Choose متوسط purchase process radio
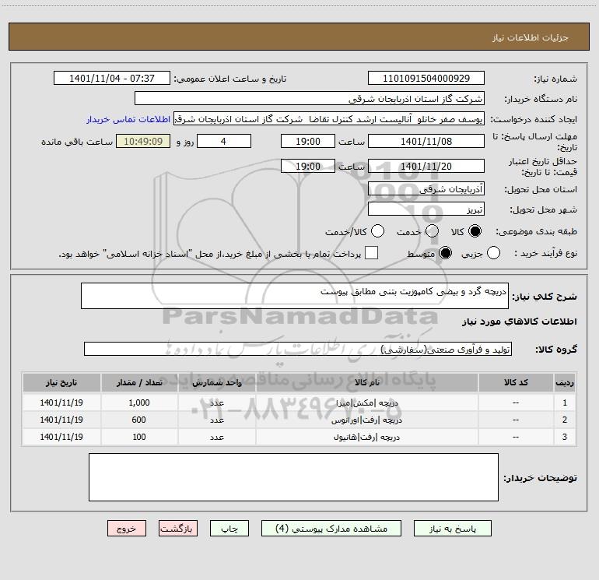 pos(445,253)
